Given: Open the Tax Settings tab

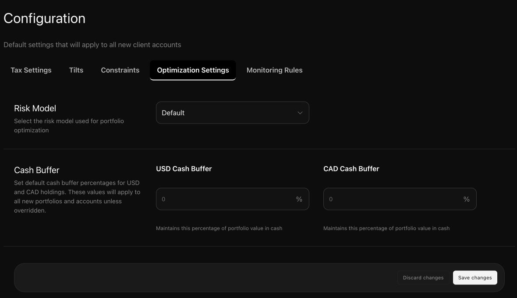Looking at the screenshot, I should click(31, 70).
